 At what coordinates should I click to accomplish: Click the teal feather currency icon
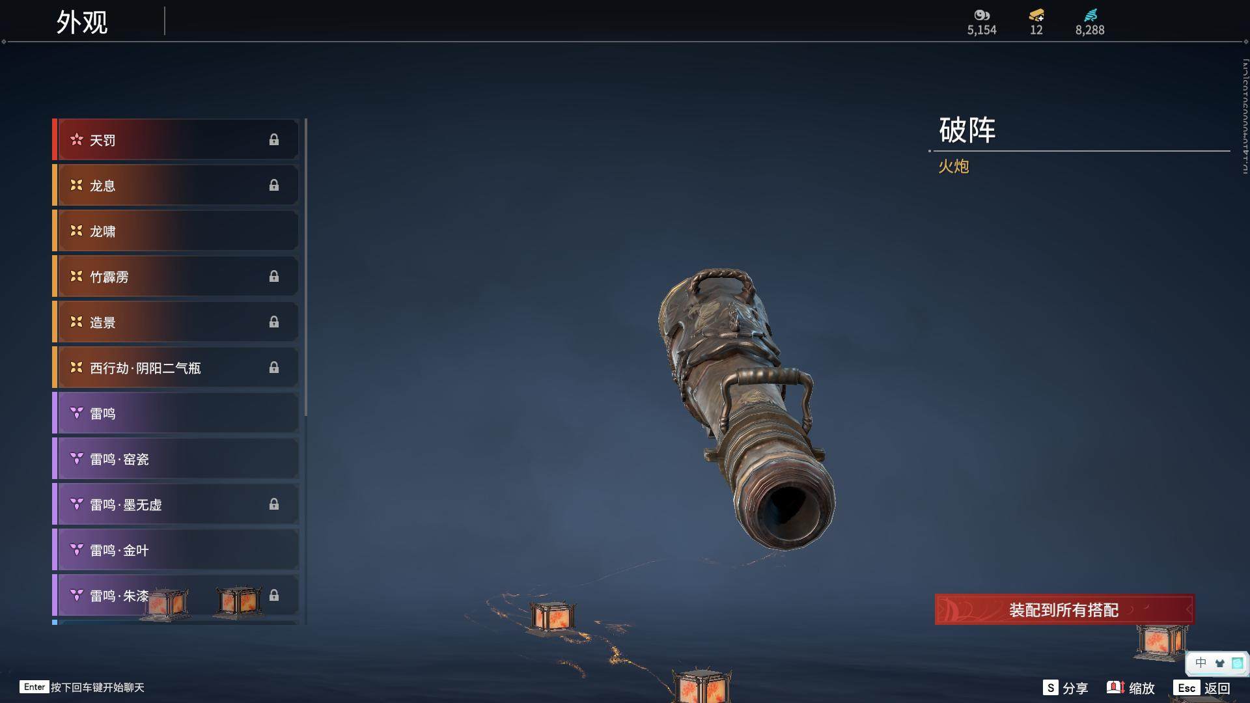pyautogui.click(x=1090, y=15)
